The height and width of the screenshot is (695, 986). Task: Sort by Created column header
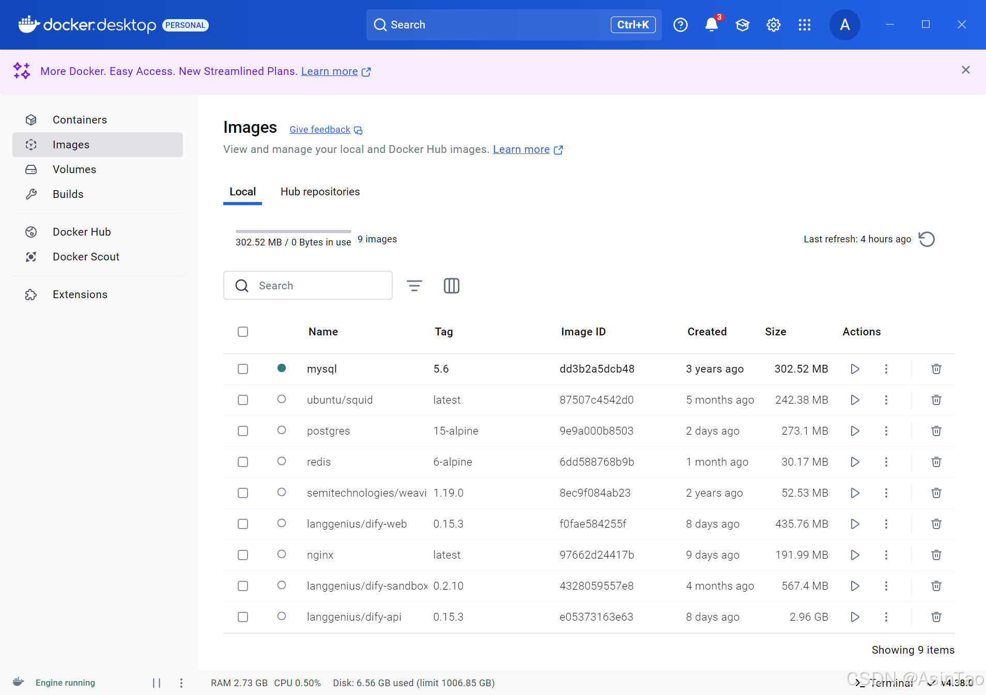click(707, 332)
